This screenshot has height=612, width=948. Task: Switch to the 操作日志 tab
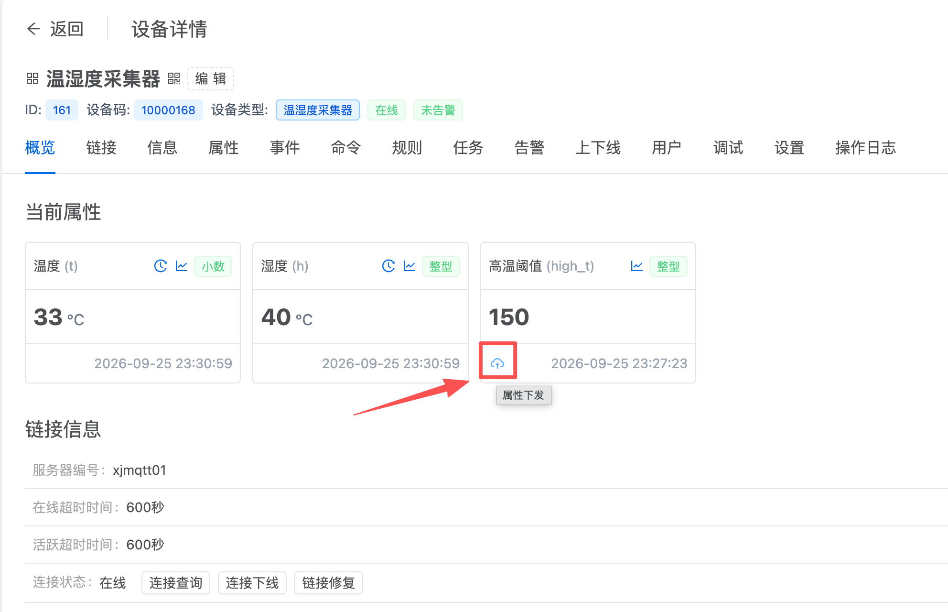click(866, 148)
